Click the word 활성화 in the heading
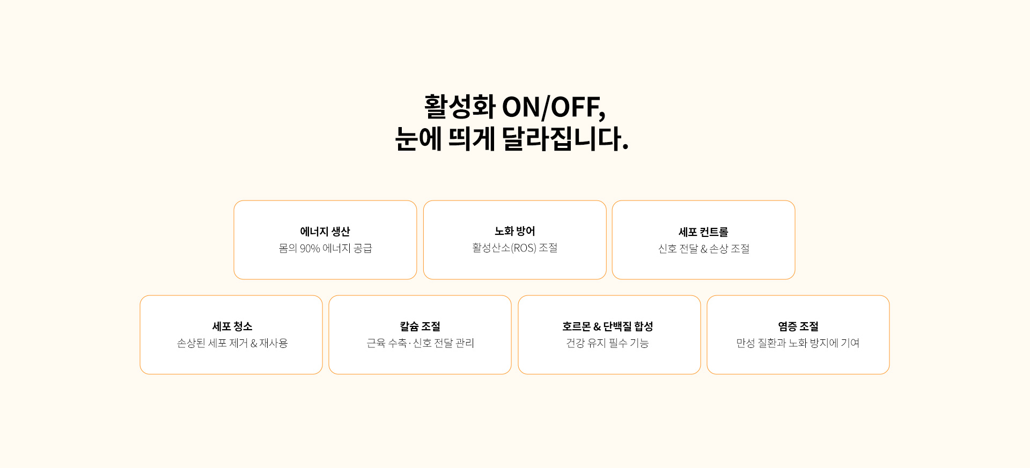The image size is (1030, 468). point(460,107)
